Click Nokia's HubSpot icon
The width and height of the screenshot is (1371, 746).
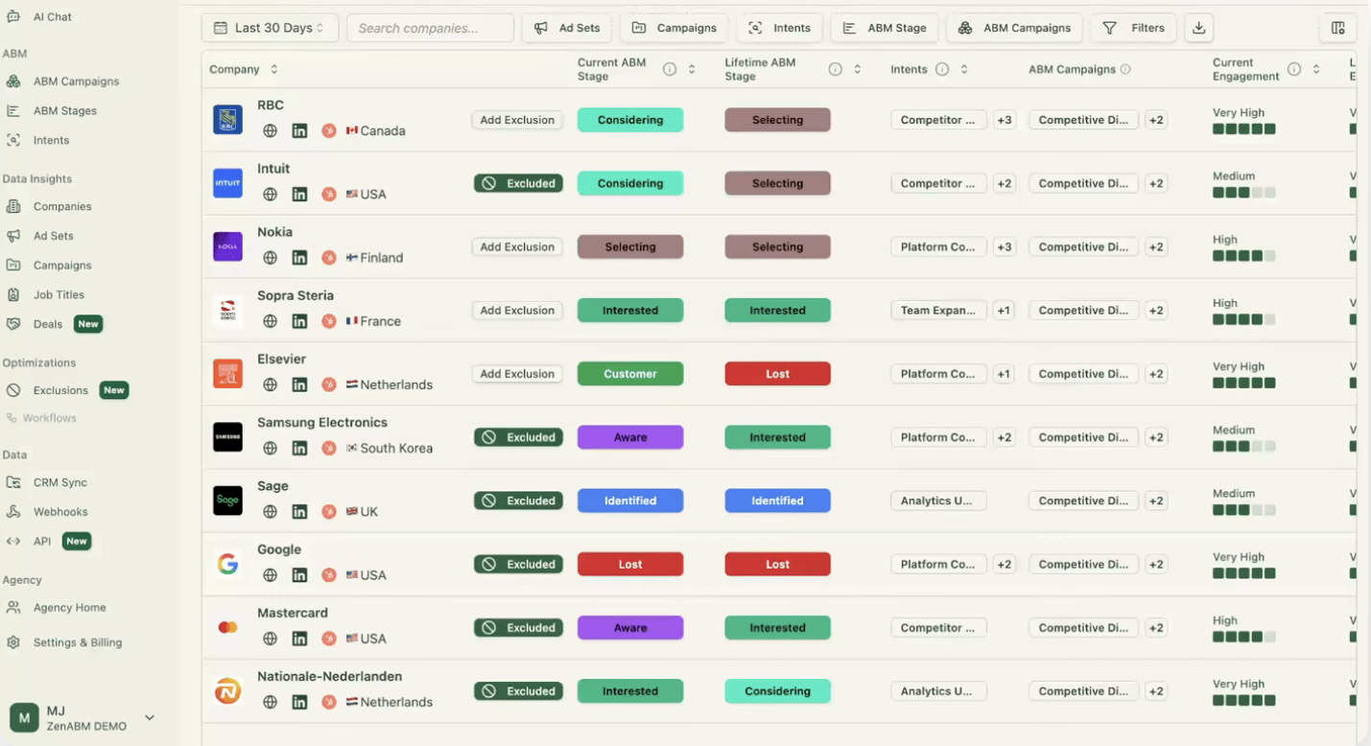tap(329, 258)
